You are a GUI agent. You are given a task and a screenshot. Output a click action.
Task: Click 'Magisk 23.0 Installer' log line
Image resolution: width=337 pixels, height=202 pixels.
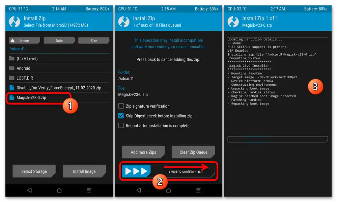click(249, 66)
